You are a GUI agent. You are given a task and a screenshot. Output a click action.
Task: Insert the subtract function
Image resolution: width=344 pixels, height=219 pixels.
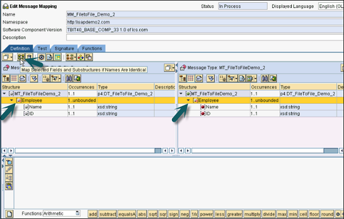(108, 214)
